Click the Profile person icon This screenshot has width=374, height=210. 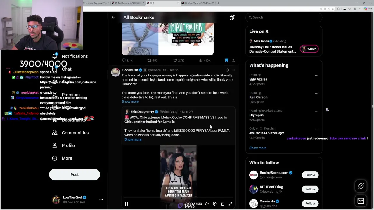[x=55, y=146]
